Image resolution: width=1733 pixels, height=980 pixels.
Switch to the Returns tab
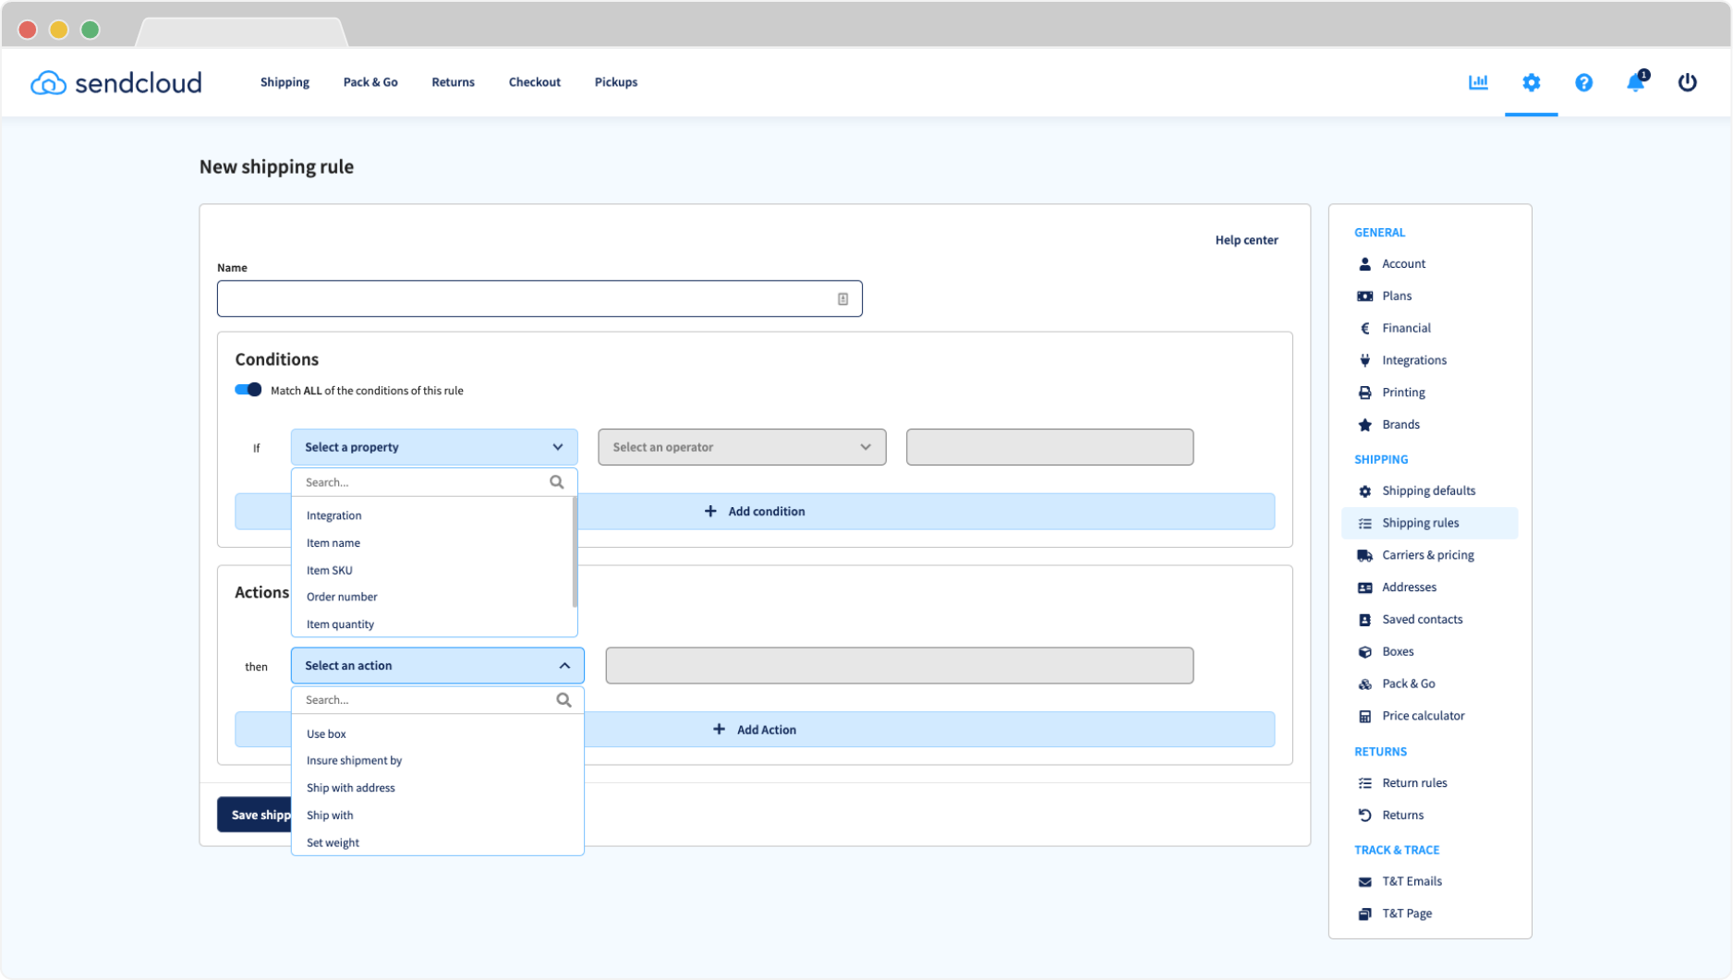point(453,82)
